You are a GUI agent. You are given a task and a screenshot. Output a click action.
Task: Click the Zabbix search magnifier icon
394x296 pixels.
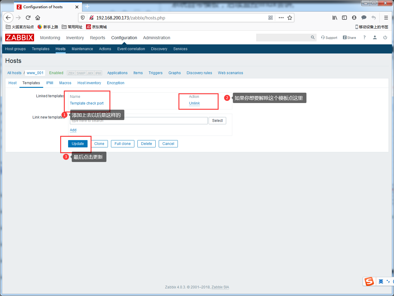pos(313,37)
